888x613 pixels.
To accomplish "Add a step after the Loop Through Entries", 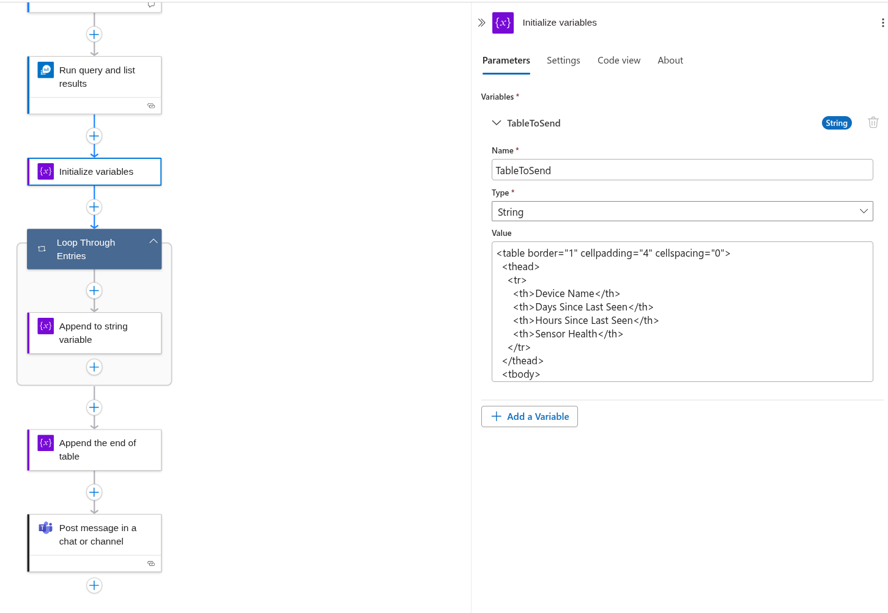I will pos(94,408).
